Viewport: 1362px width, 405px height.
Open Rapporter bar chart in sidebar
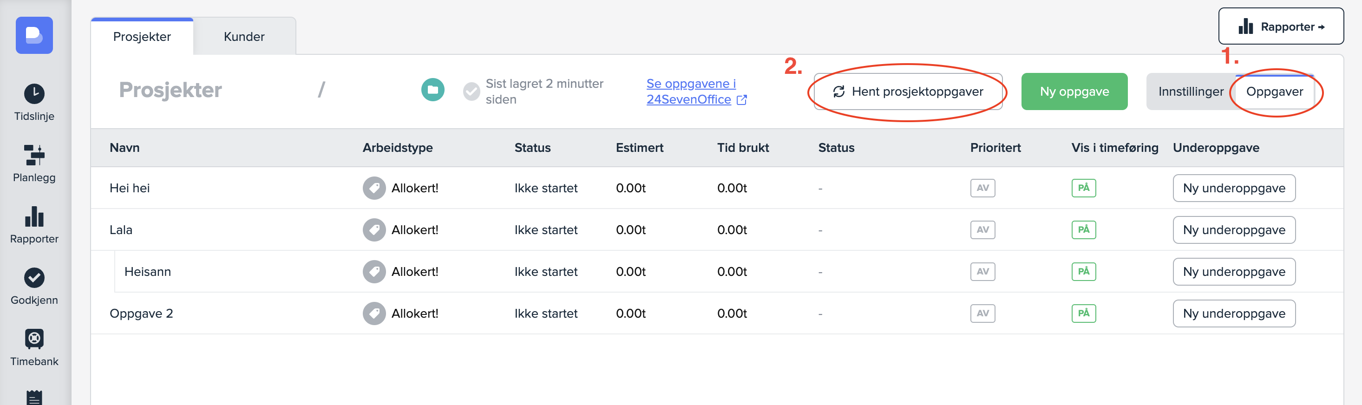click(x=34, y=217)
